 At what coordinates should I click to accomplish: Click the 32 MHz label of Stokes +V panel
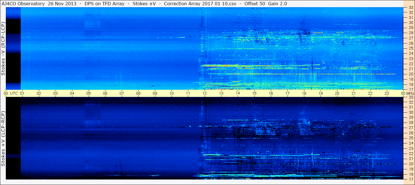pos(411,102)
